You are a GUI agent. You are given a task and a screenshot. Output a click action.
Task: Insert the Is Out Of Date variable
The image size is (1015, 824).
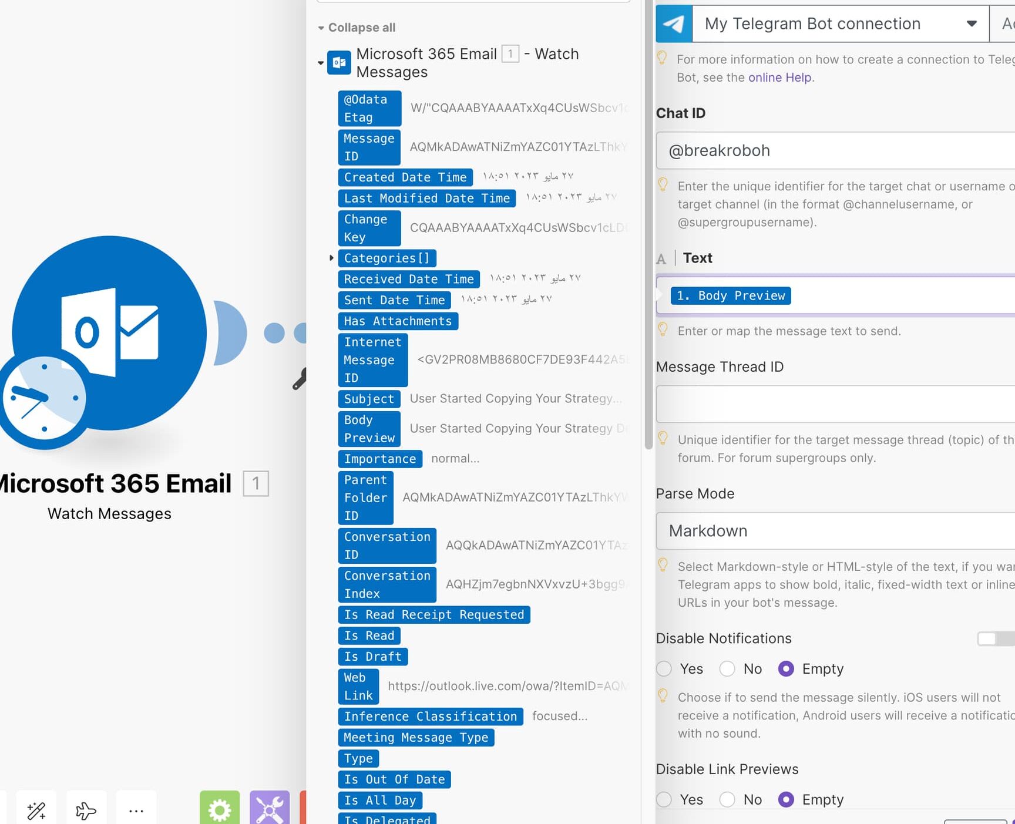click(395, 779)
